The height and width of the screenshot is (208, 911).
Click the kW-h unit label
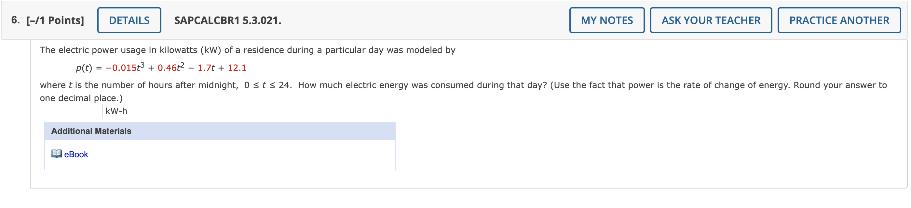116,110
